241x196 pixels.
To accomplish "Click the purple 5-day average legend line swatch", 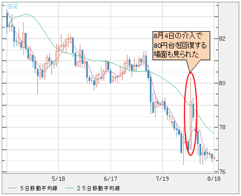I will (x=12, y=188).
